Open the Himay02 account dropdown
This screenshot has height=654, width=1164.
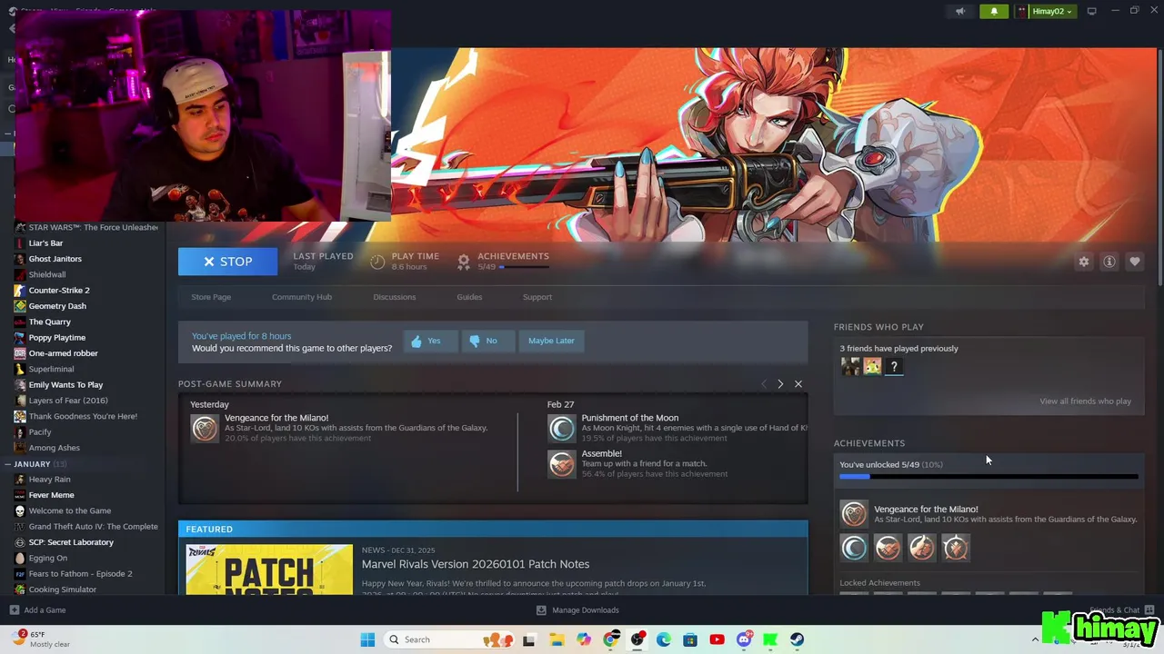click(x=1047, y=11)
